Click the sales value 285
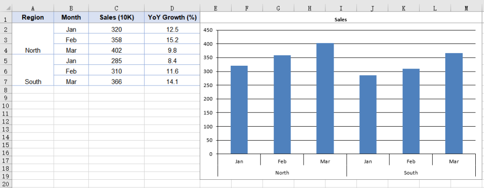The image size is (484, 188). pos(117,61)
